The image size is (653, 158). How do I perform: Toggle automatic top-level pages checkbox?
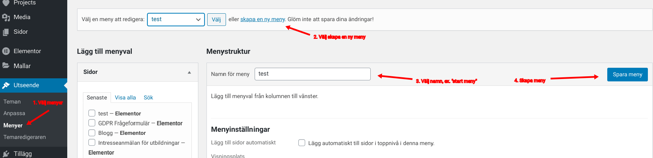(302, 143)
